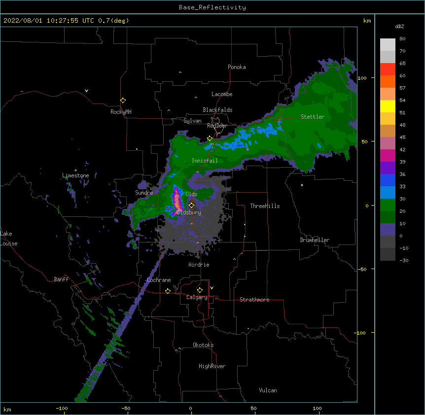Click the Blackfalds label on map
This screenshot has width=425, height=415.
pyautogui.click(x=217, y=110)
